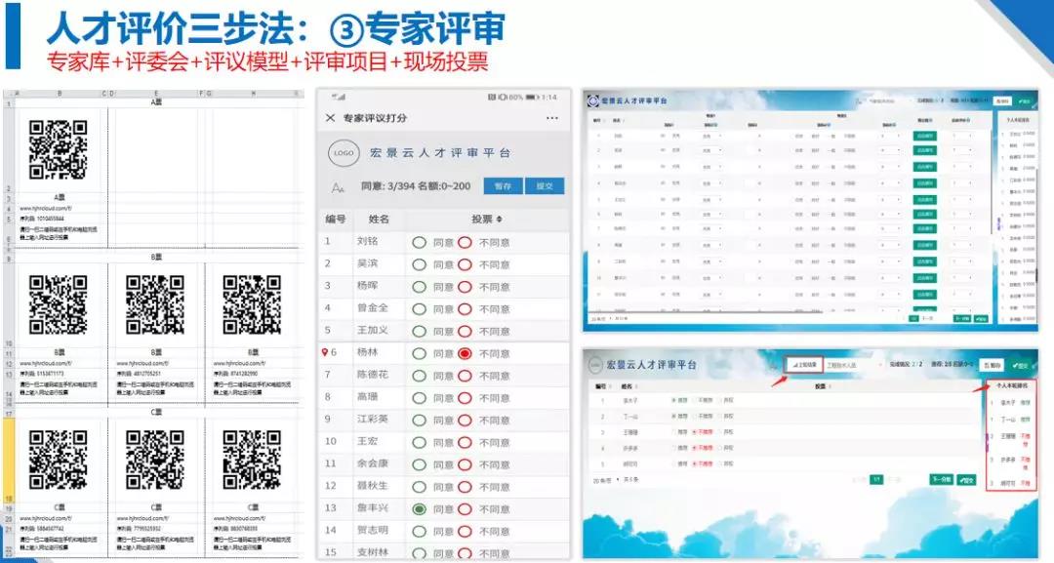Click the 姓名 column header on mobile list
The width and height of the screenshot is (1054, 563).
coord(379,219)
